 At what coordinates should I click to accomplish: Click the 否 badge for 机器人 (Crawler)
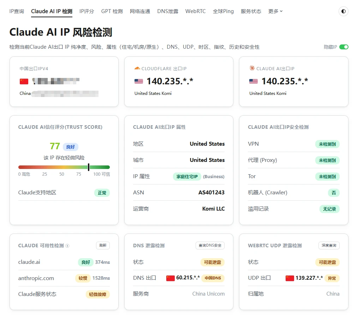tap(334, 193)
